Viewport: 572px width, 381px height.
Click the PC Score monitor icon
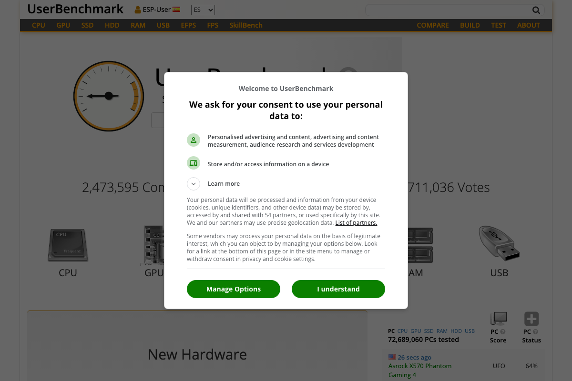pyautogui.click(x=498, y=318)
